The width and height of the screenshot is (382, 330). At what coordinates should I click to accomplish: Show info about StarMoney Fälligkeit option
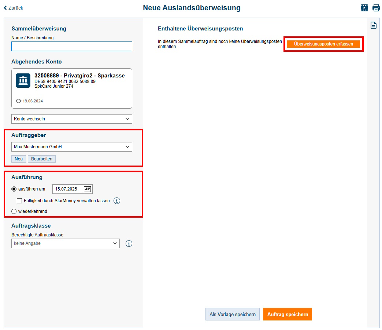click(x=117, y=201)
